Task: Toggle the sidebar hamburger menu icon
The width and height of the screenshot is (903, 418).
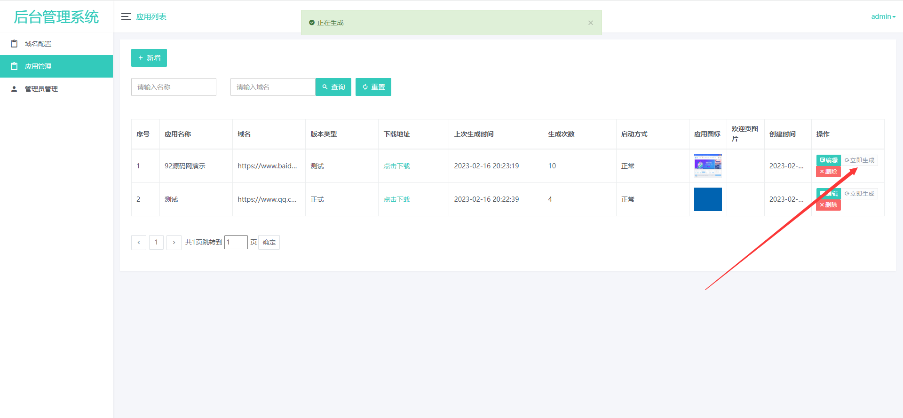Action: (126, 16)
